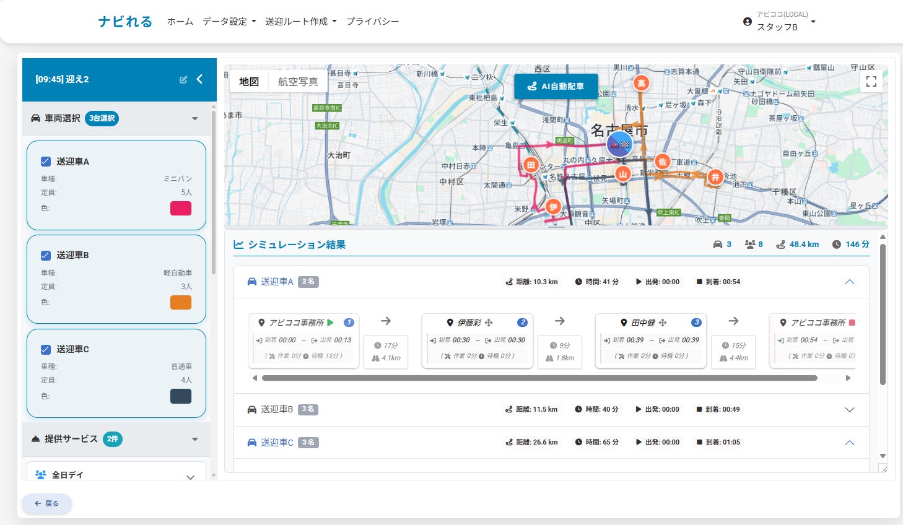Switch map to 航空写真 view
903x525 pixels.
298,82
